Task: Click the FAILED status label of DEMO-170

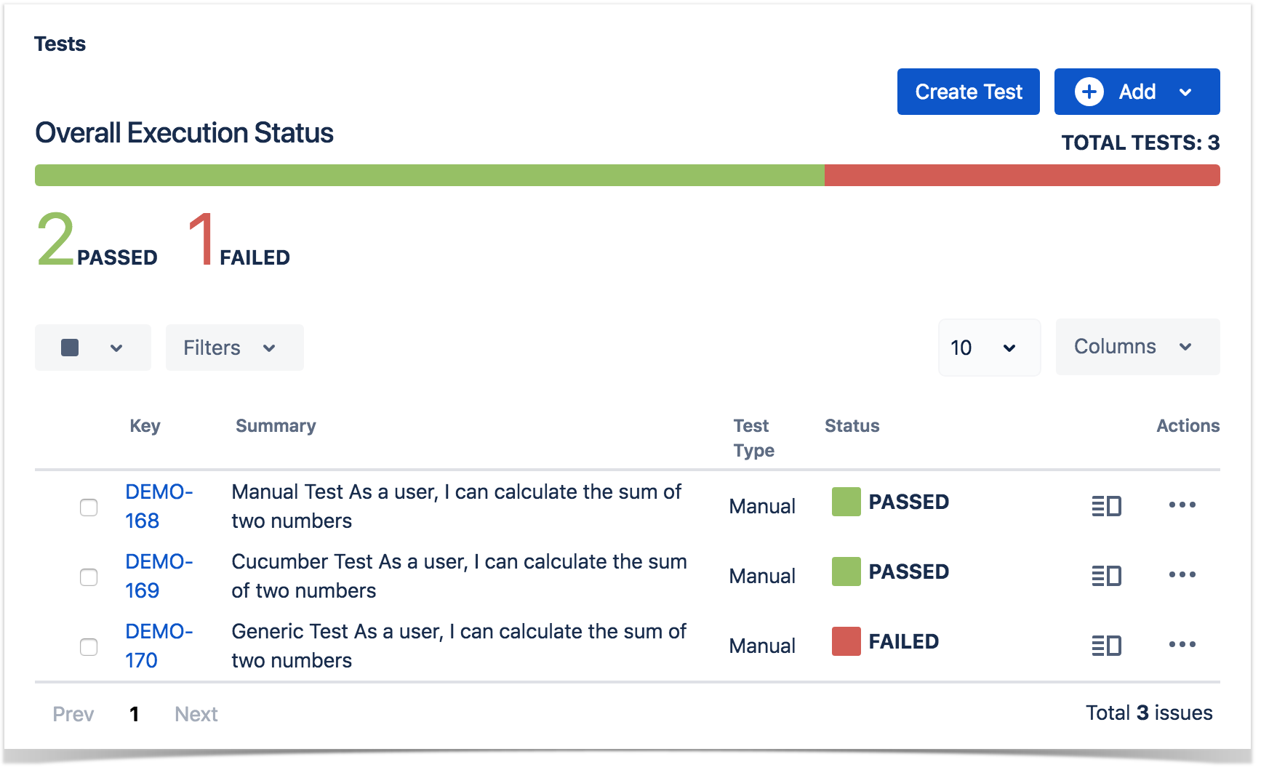Action: 904,641
